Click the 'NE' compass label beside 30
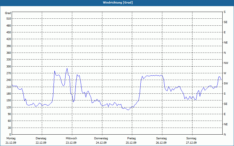The image size is (234, 146). (226, 124)
